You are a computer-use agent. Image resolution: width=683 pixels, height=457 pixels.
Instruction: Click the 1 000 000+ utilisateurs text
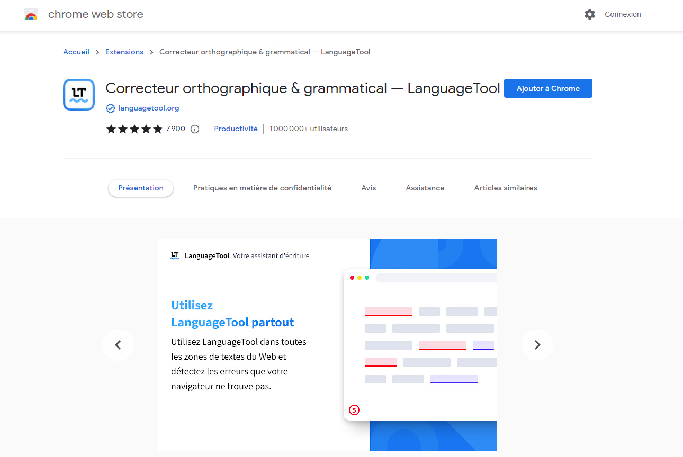tap(309, 129)
